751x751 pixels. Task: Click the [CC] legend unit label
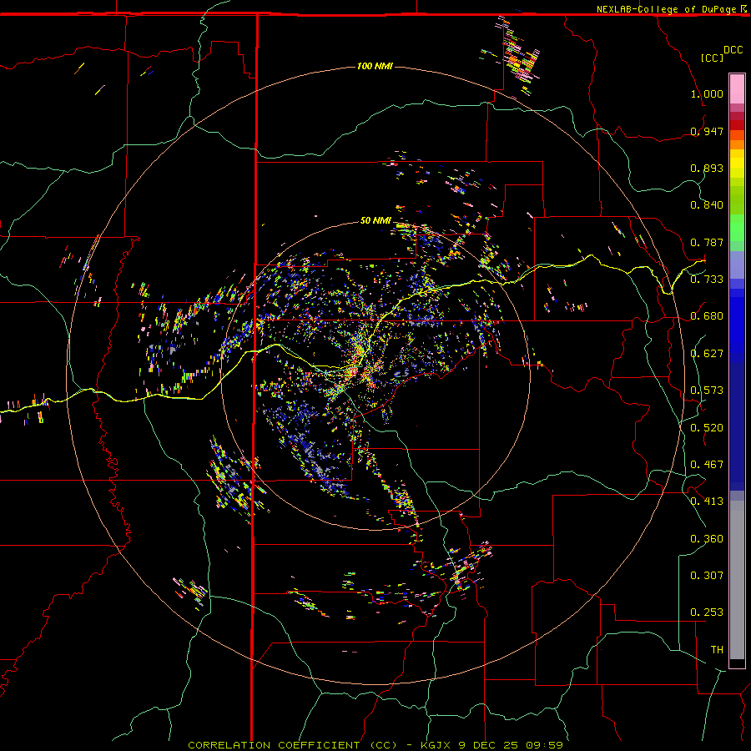tap(712, 58)
